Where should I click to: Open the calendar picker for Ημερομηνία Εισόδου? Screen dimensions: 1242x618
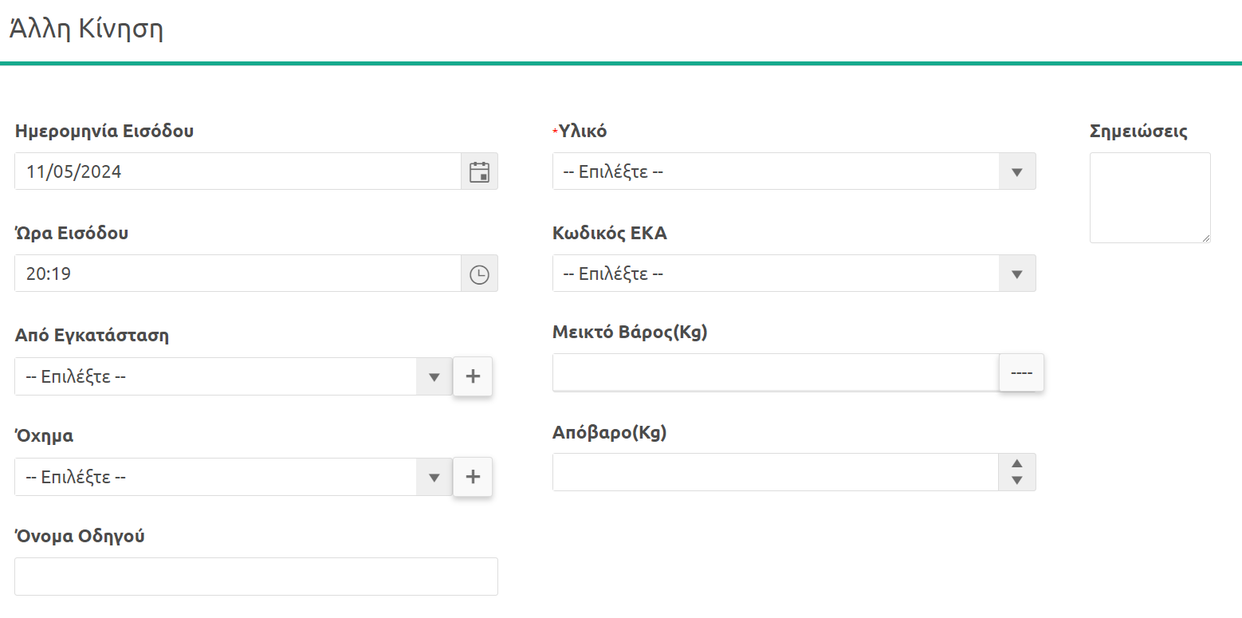[479, 171]
